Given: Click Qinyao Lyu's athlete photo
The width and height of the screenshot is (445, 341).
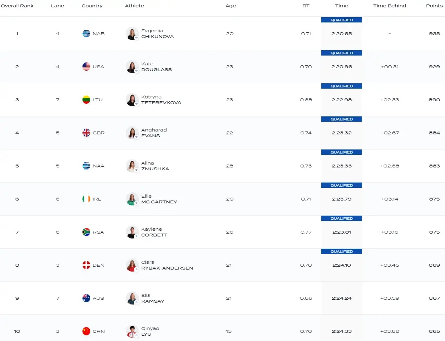Looking at the screenshot, I should tap(132, 331).
